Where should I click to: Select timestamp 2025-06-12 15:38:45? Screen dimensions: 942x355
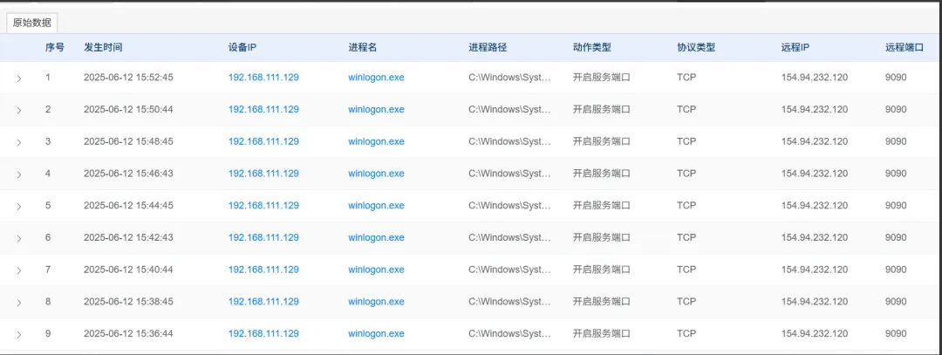[x=128, y=302]
